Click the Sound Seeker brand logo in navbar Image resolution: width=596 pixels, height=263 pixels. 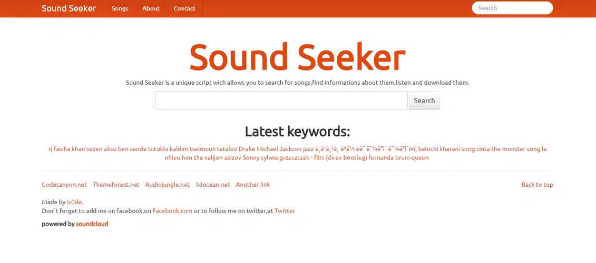69,8
